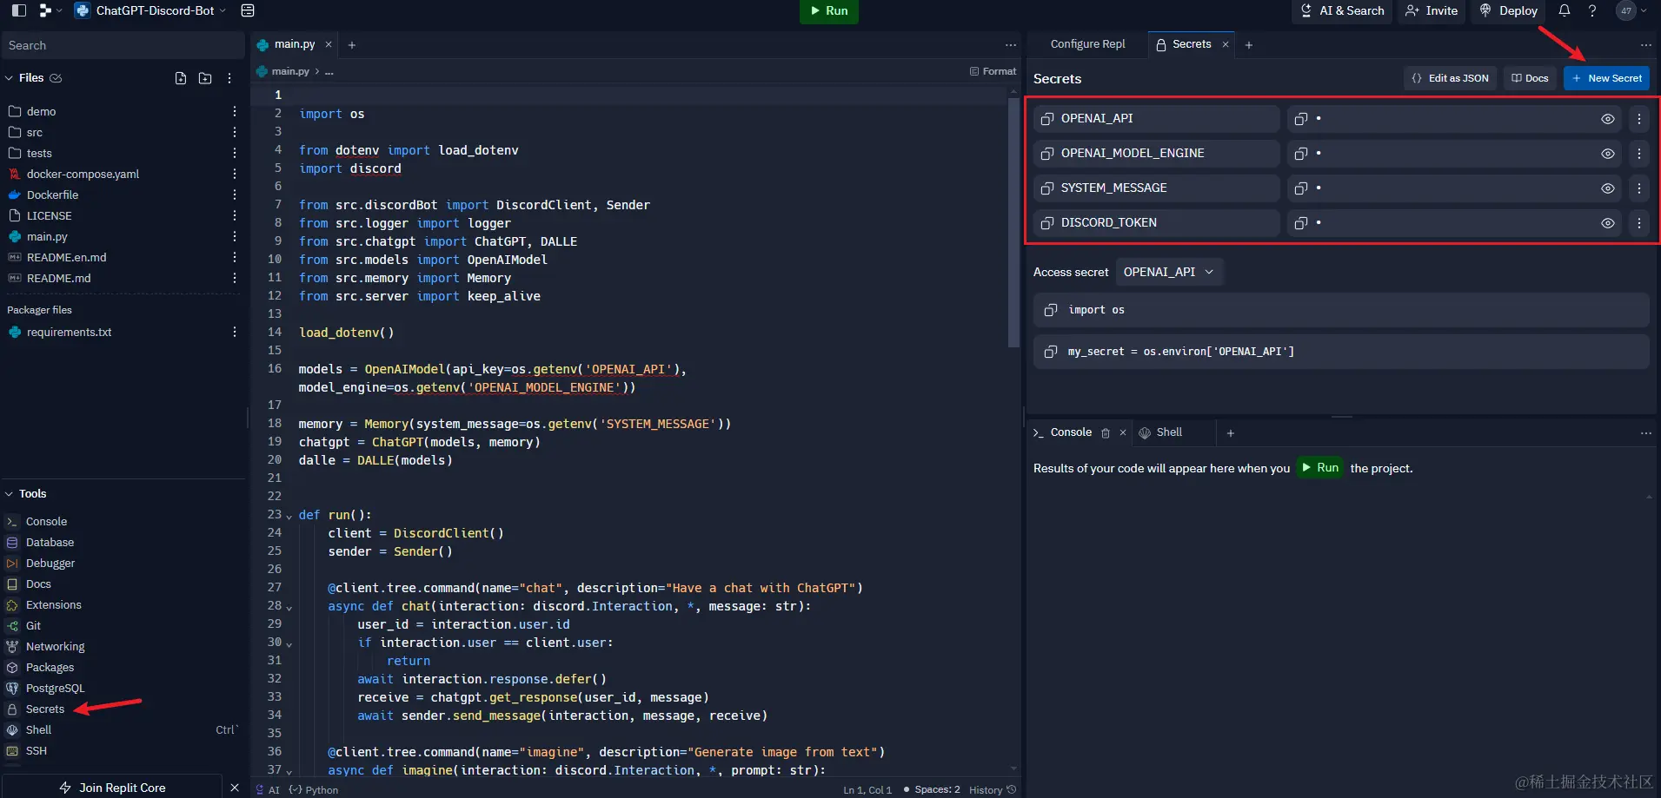Add a new tab beside Shell
Screen dimensions: 1661x798
[x=1231, y=432]
